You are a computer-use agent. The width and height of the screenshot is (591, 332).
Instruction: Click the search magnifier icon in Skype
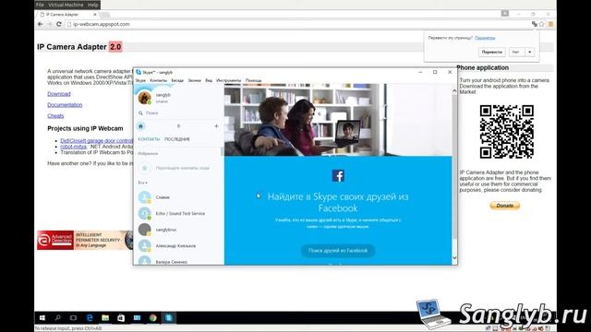(140, 113)
